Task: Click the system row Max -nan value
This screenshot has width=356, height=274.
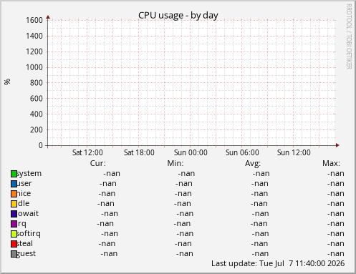Action: coord(336,174)
